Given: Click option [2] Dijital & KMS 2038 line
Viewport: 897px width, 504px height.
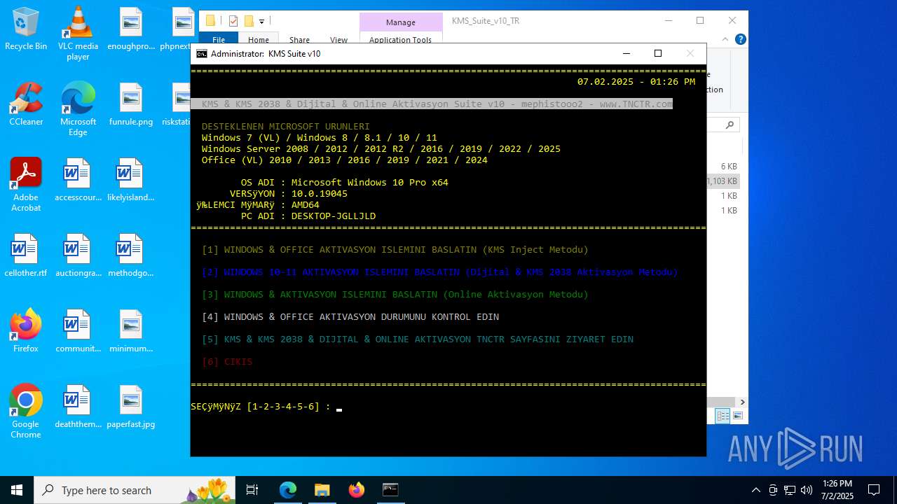Looking at the screenshot, I should pyautogui.click(x=440, y=272).
